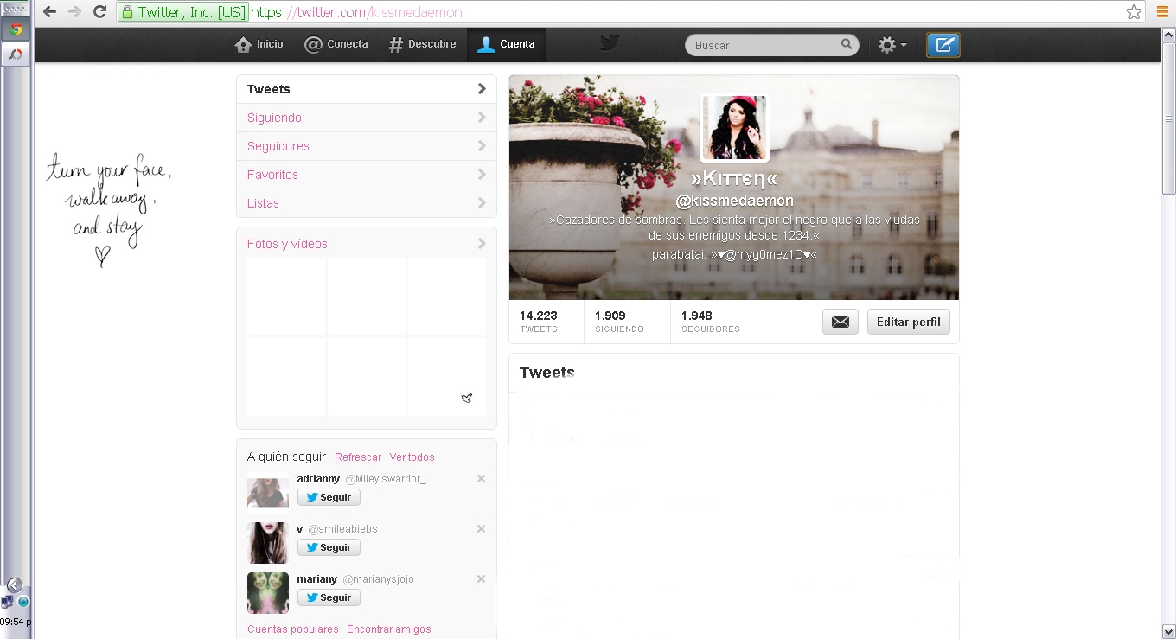
Task: Click the profile avatar photo in the header
Action: click(734, 128)
